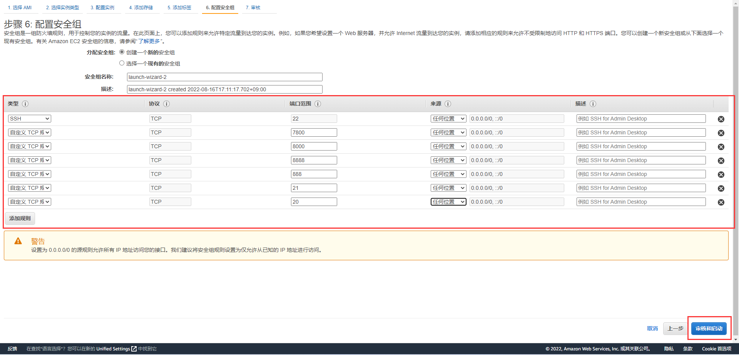Select 创建一个新的安全组 radio option
Screen dimensions: 739x355
click(x=122, y=52)
